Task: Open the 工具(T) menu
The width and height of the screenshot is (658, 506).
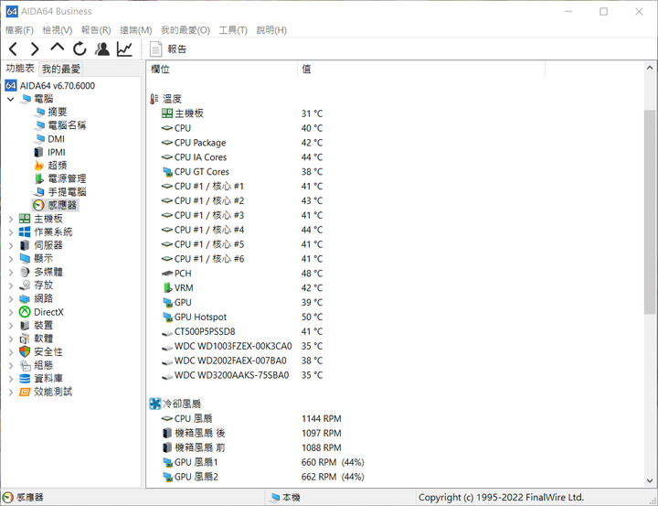Action: click(x=233, y=30)
